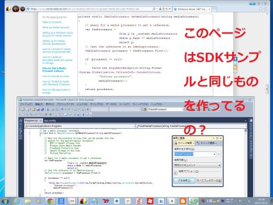Open the red Windows-logo icon on the taskbar
Image resolution: width=273 pixels, height=205 pixels.
pos(150,201)
